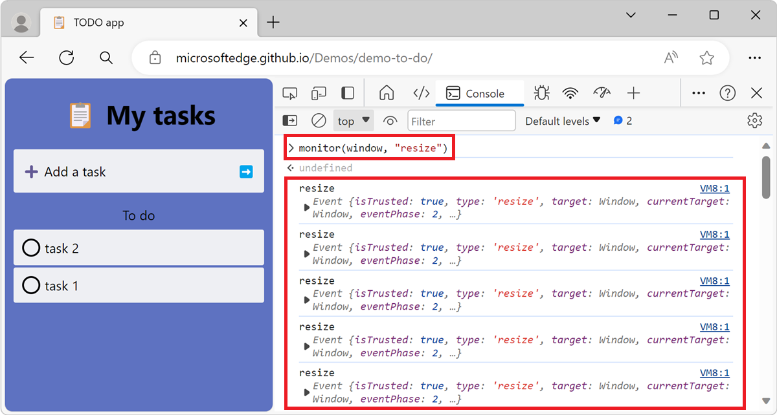Open the Elements tool icon

pos(422,93)
